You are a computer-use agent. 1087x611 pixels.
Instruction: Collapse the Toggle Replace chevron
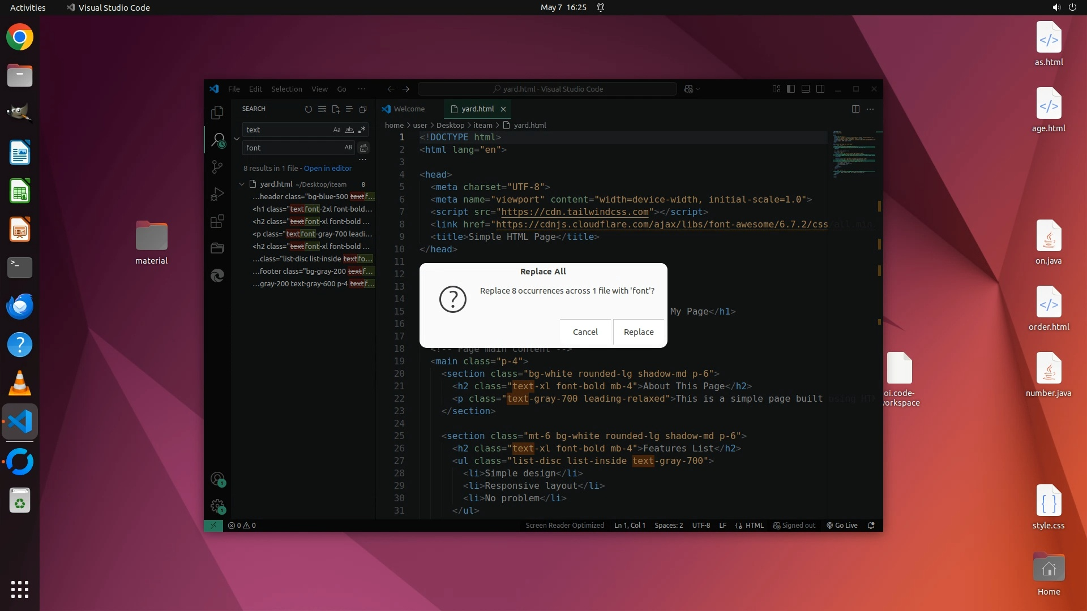[x=237, y=139]
